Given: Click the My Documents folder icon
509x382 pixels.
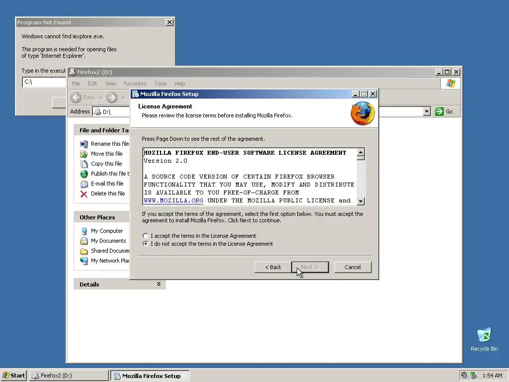Looking at the screenshot, I should [84, 241].
